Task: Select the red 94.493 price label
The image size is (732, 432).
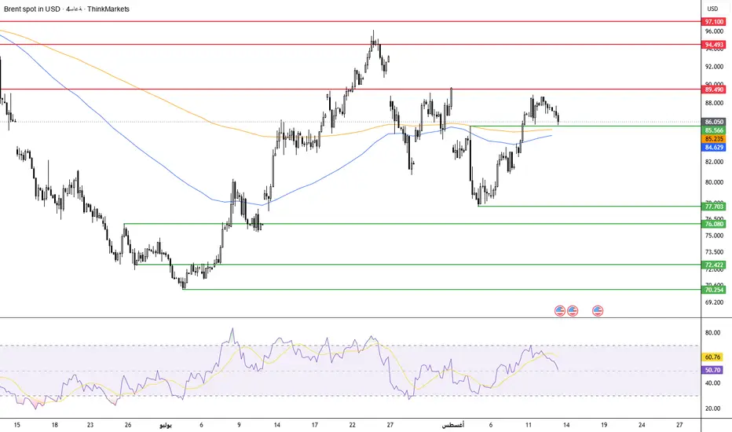Action: (714, 45)
